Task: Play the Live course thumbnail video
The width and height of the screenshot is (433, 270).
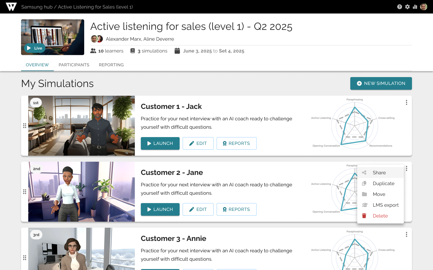Action: [x=35, y=48]
